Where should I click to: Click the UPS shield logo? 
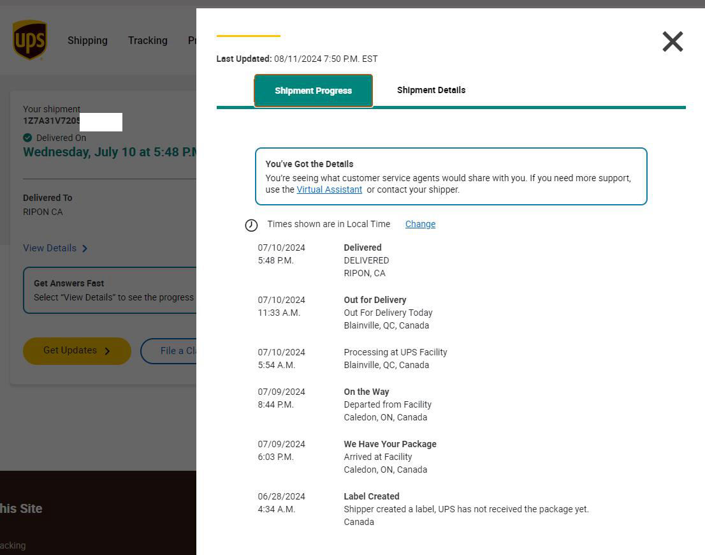(x=30, y=40)
